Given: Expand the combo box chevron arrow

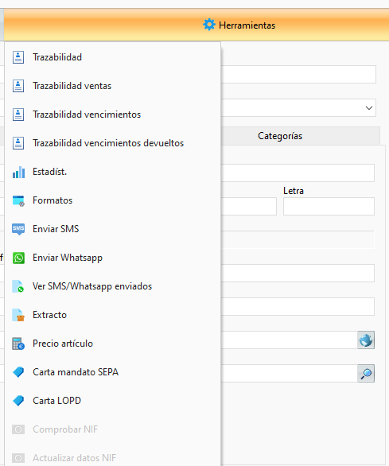Looking at the screenshot, I should point(369,107).
